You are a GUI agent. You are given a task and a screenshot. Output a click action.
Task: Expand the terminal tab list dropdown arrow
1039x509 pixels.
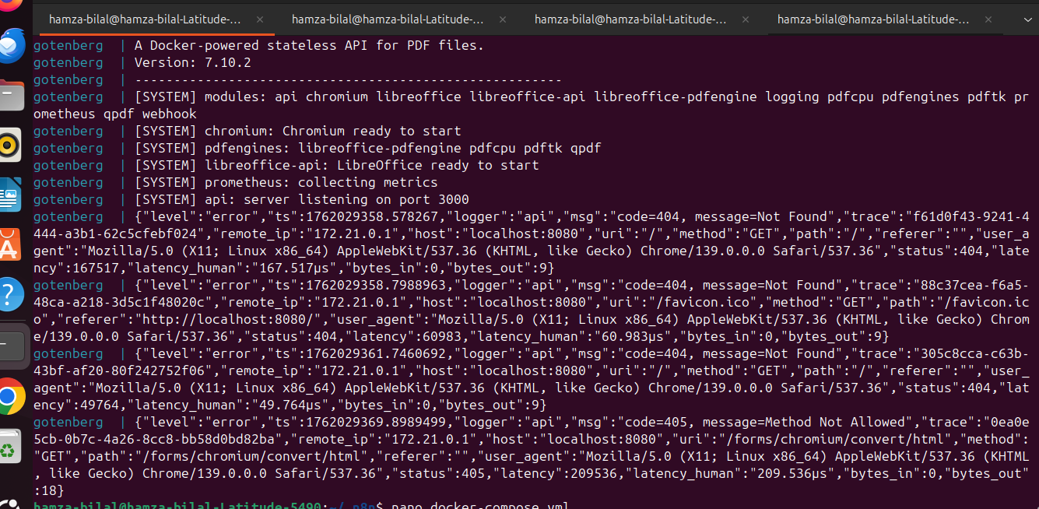(1020, 19)
